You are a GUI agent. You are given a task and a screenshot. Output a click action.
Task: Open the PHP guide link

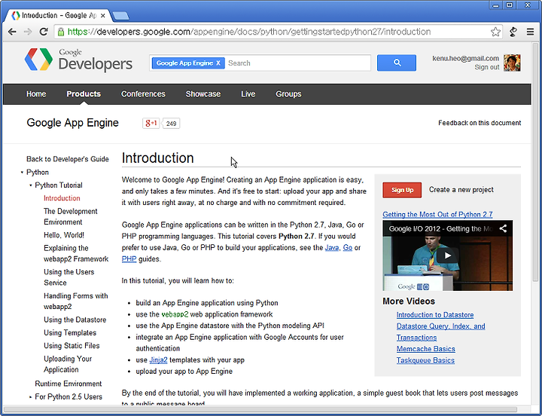129,259
